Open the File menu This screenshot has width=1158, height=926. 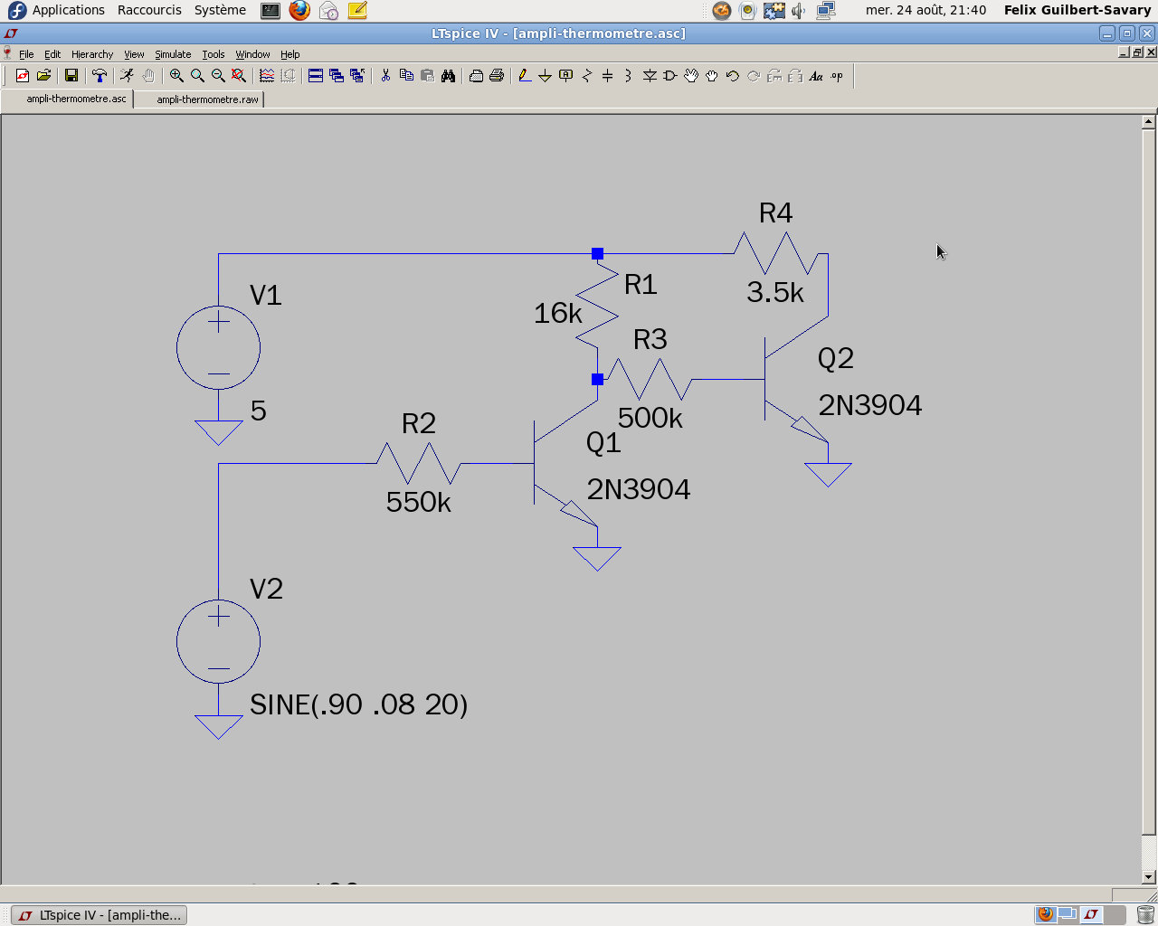26,54
